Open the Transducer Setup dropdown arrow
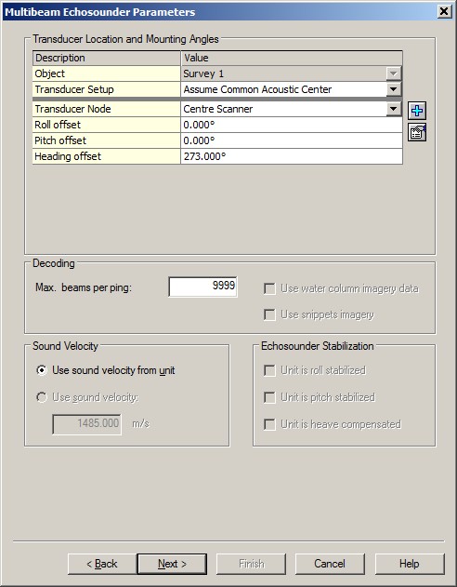 tap(394, 89)
